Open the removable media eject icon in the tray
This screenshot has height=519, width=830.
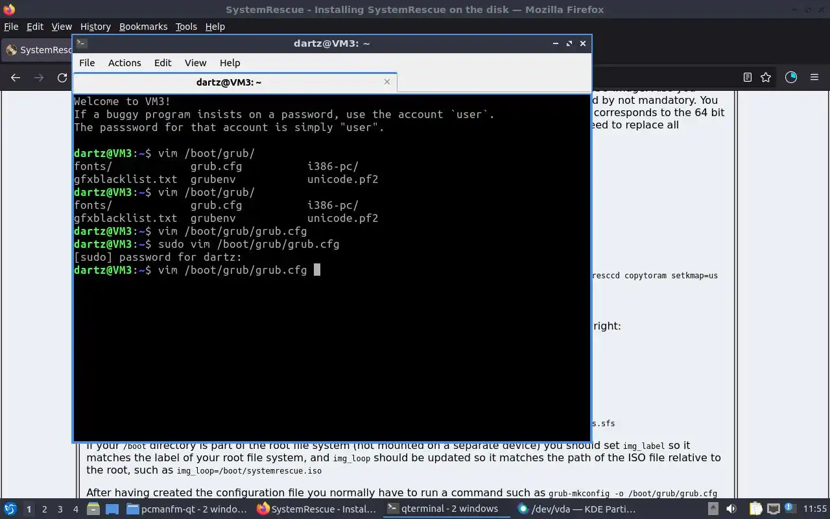tap(713, 509)
